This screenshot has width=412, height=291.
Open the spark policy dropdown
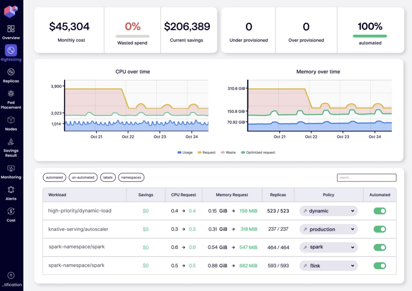(x=328, y=247)
